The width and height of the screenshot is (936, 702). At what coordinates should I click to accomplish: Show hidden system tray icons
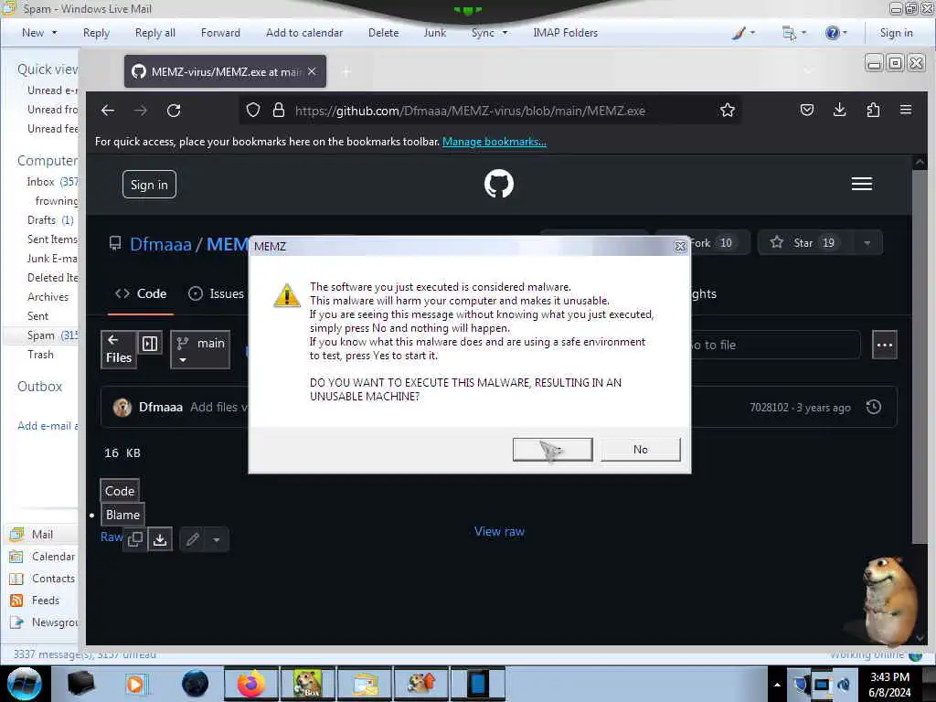777,684
